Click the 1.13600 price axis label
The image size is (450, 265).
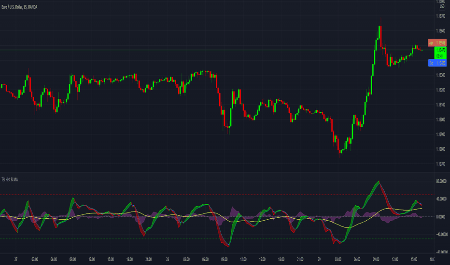point(440,31)
